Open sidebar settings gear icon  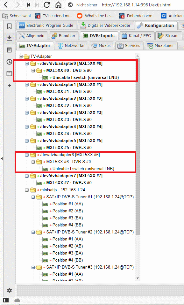[9, 290]
